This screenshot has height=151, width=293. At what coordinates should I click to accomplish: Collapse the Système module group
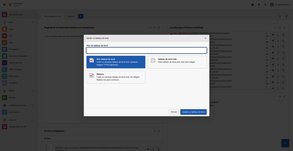pos(33,120)
